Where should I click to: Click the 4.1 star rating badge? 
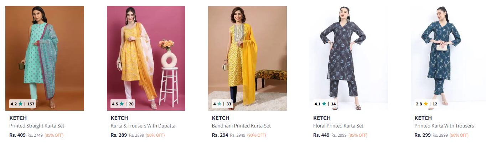[x=325, y=104]
